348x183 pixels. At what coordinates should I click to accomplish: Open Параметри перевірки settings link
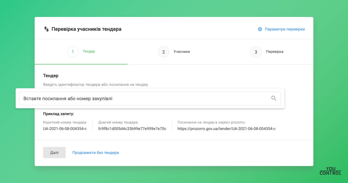284,29
